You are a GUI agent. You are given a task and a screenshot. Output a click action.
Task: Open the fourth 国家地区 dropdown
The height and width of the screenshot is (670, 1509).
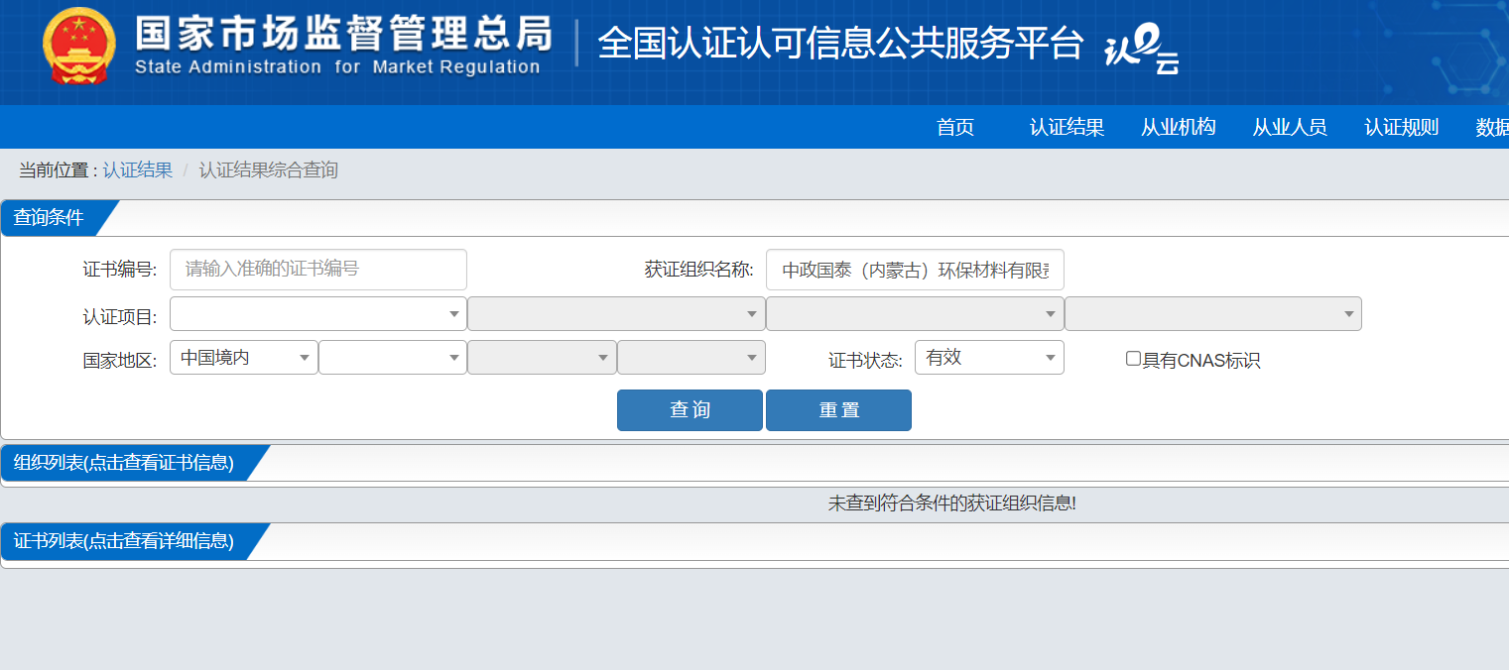pyautogui.click(x=692, y=358)
